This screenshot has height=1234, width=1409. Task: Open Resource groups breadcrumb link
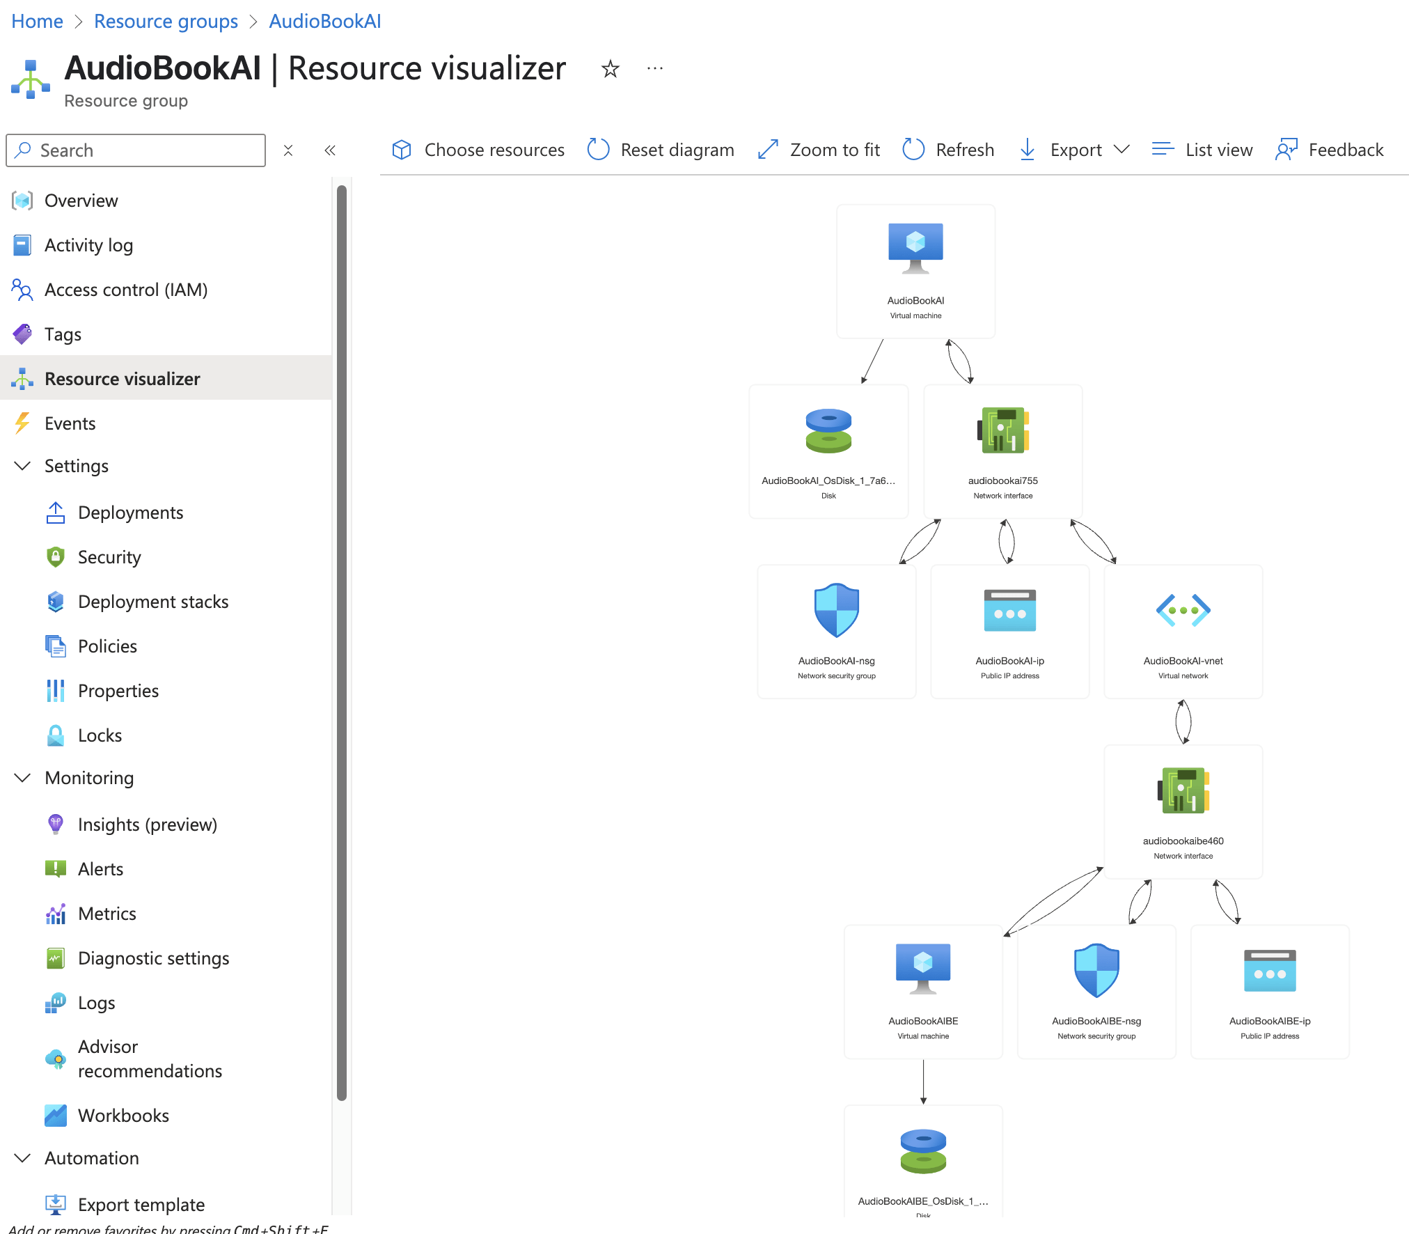click(x=166, y=21)
